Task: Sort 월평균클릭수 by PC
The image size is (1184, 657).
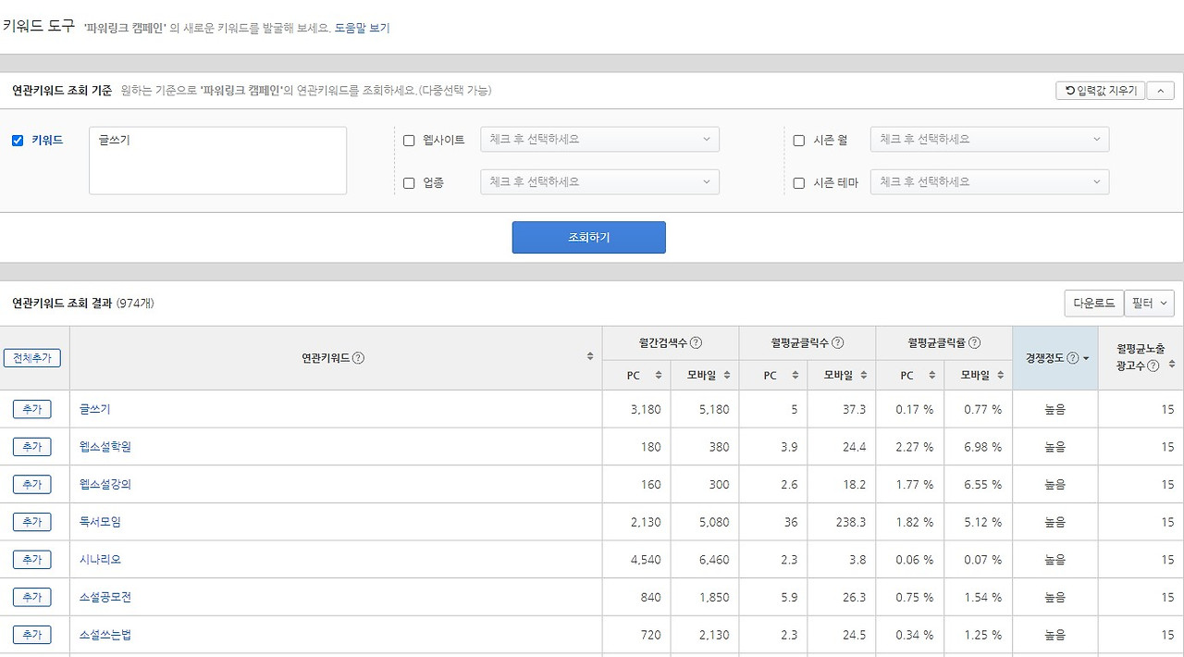Action: 795,375
